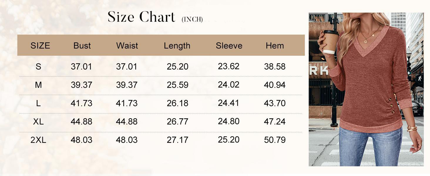Viewport: 430px width, 176px height.
Task: Click bust value 37.01 for size S
Action: [81, 67]
